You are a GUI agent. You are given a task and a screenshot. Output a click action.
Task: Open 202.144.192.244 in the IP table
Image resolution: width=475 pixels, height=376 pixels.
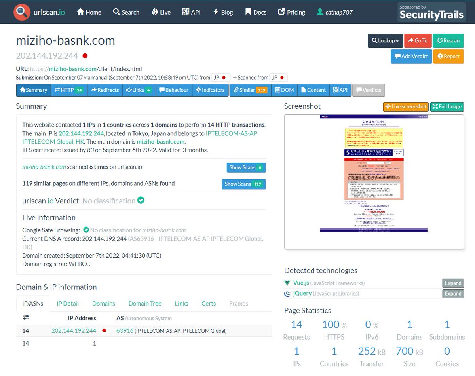(x=74, y=331)
